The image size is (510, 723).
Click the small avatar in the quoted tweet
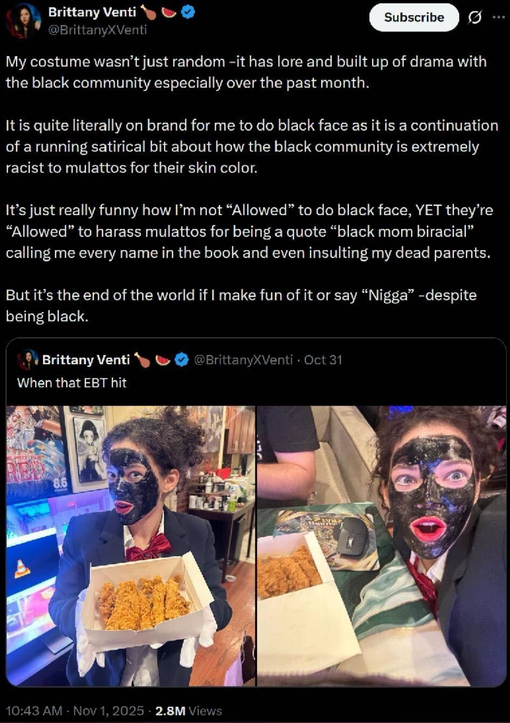coord(28,359)
